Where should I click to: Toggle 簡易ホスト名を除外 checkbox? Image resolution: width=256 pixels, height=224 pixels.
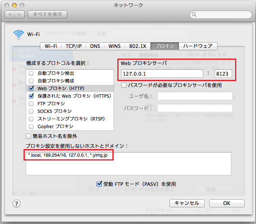(28, 136)
